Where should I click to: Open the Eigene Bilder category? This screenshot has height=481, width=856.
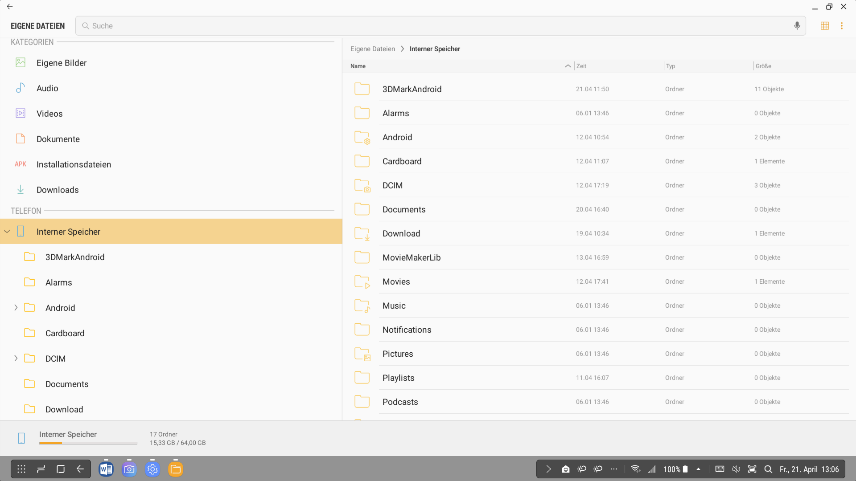(x=62, y=63)
